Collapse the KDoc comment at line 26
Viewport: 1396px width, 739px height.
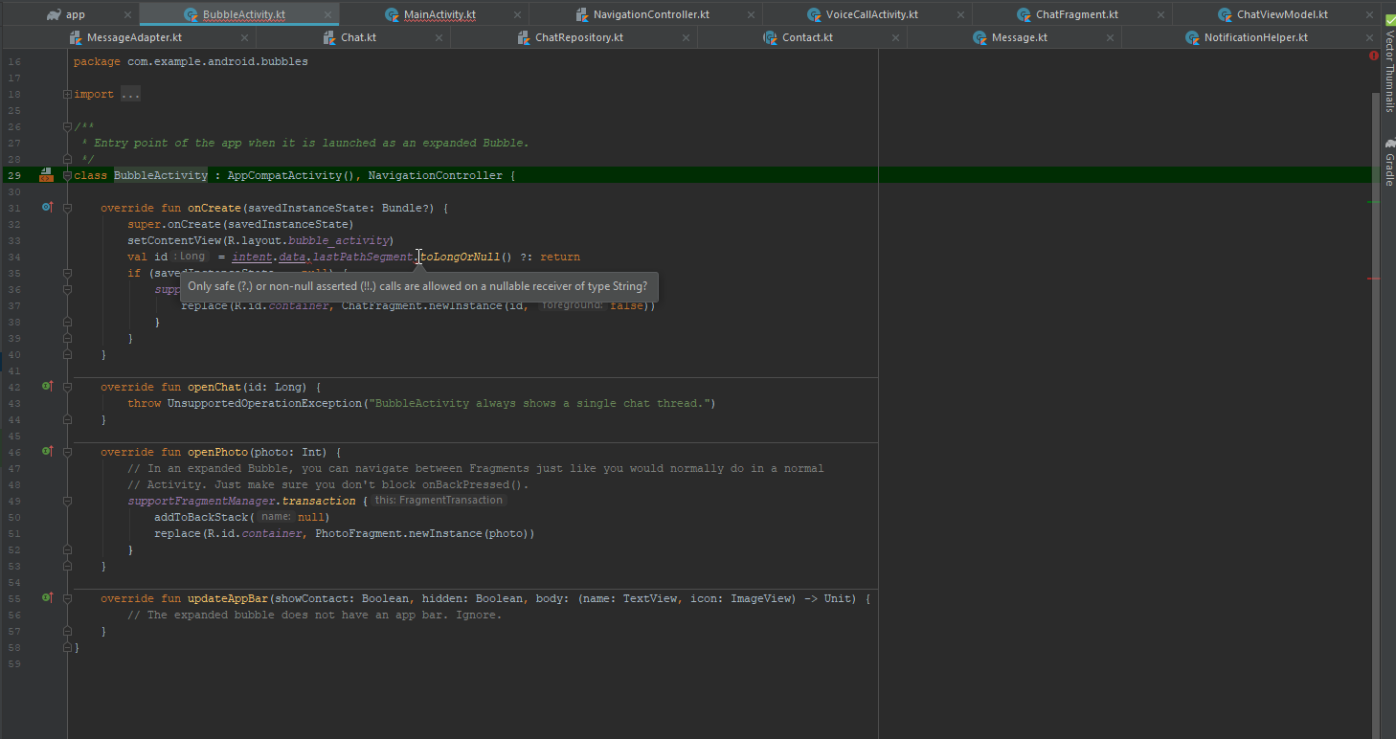(67, 126)
